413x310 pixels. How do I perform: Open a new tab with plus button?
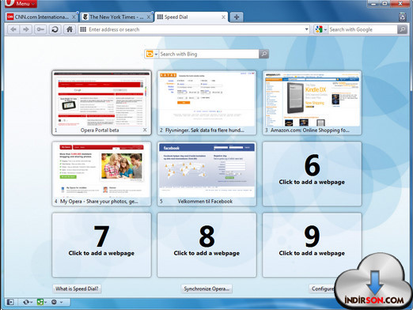[237, 17]
